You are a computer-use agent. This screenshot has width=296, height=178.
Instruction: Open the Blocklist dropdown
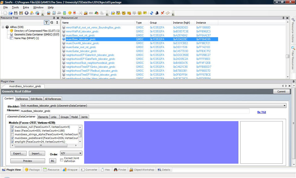(x=285, y=105)
